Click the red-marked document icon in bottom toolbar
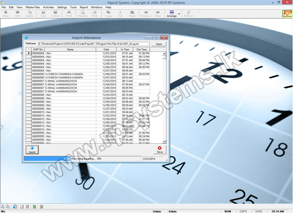The width and height of the screenshot is (293, 213). point(22,207)
